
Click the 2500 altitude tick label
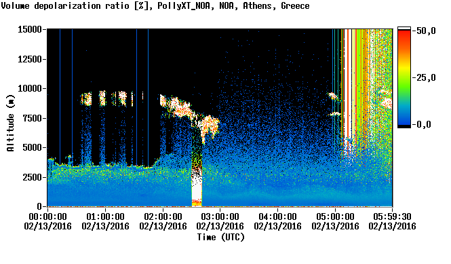pos(33,177)
